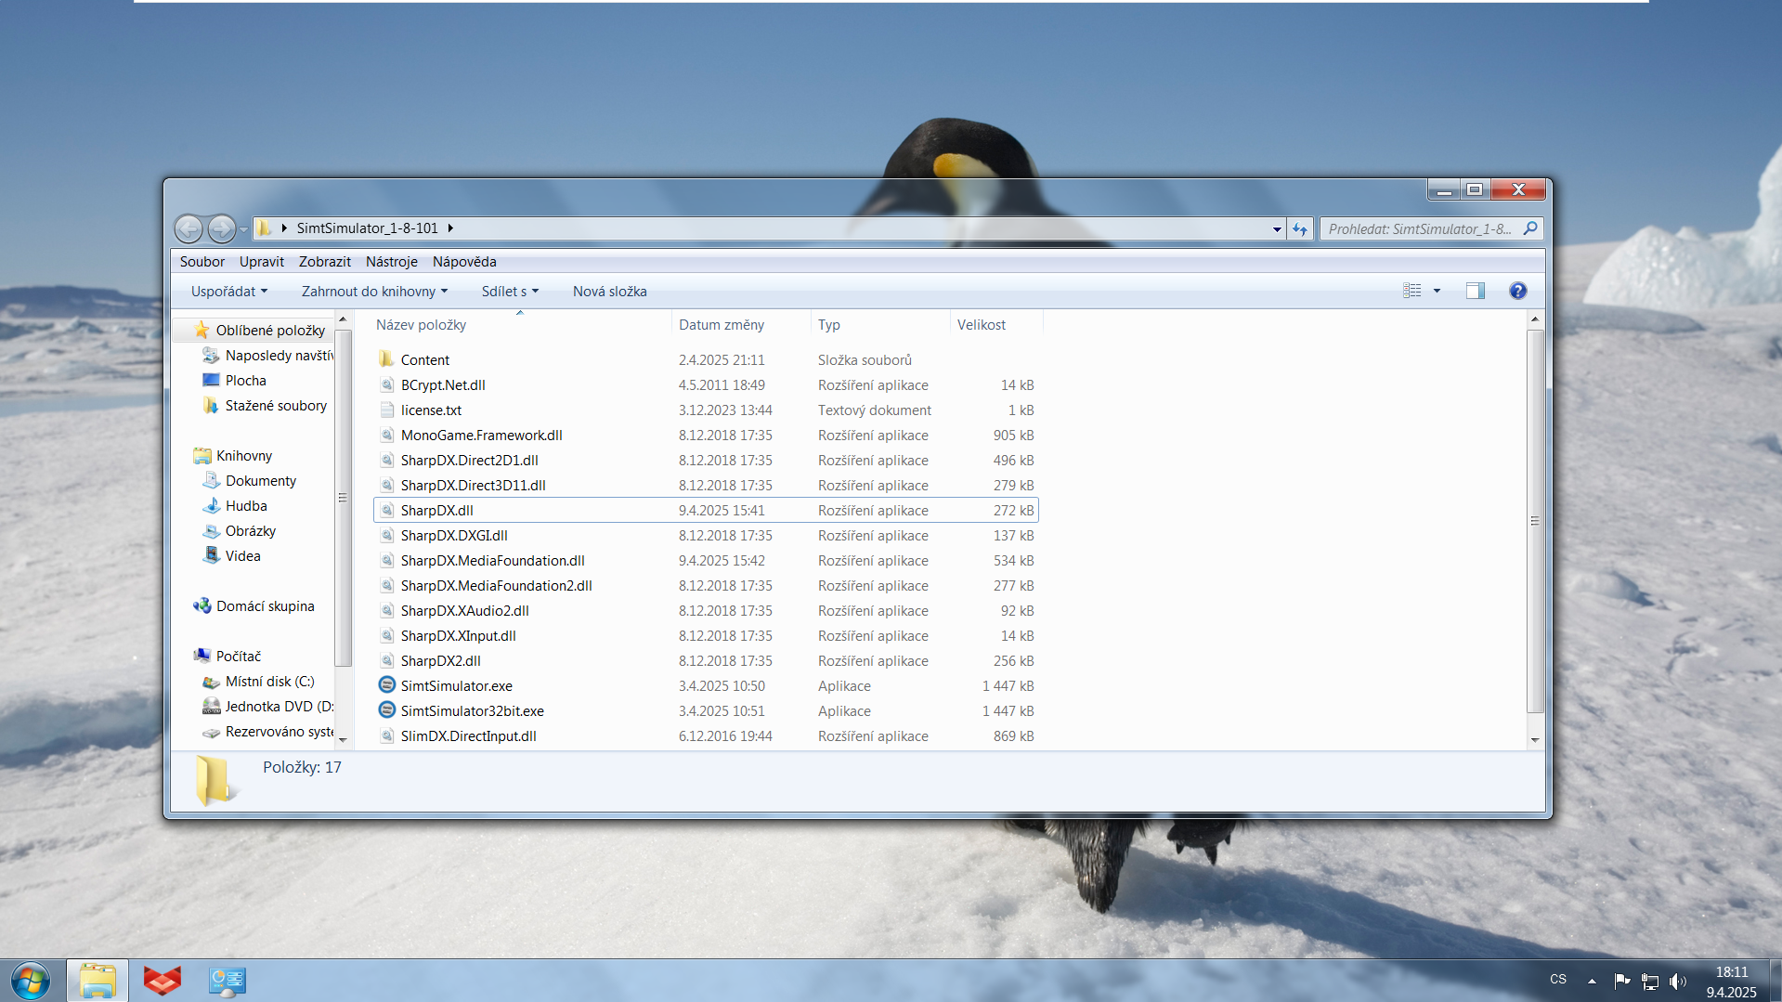Viewport: 1782px width, 1002px height.
Task: Open the Help question mark icon
Action: [x=1517, y=292]
